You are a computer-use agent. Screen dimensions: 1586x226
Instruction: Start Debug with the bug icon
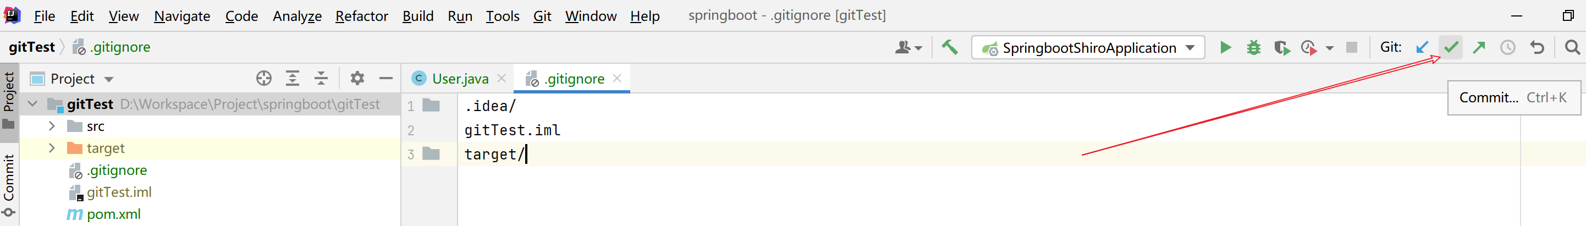coord(1253,47)
